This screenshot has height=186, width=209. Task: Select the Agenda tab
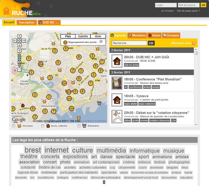(118, 36)
